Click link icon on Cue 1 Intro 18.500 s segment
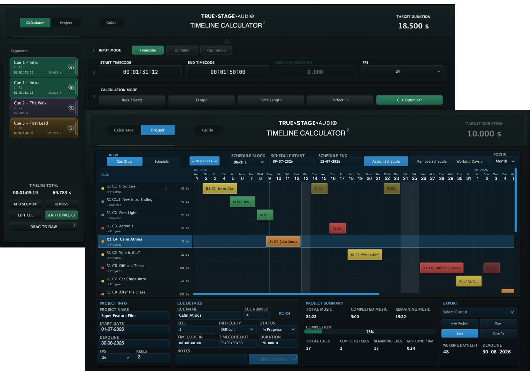 tap(71, 88)
